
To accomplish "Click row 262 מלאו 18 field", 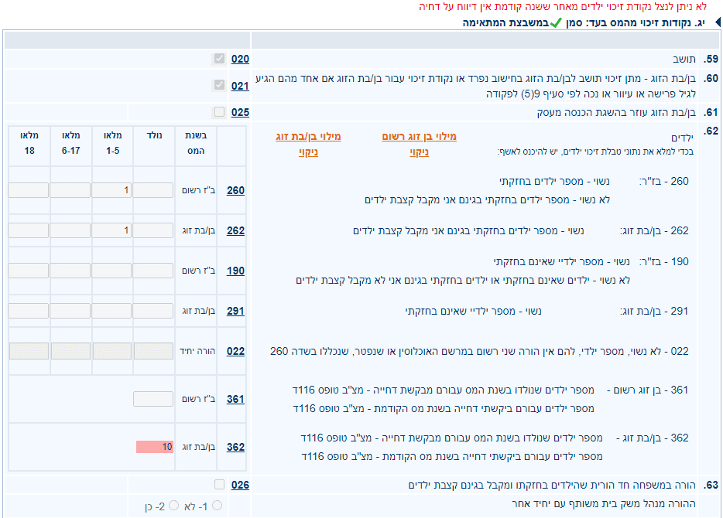I will (29, 230).
